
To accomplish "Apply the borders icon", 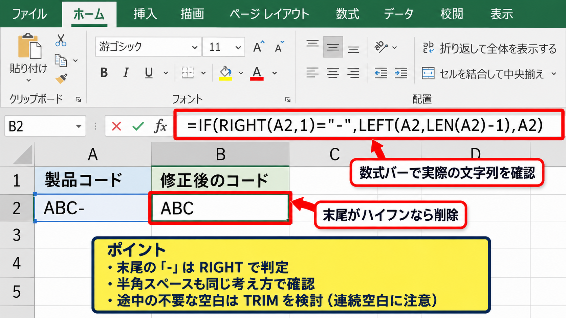I will click(188, 72).
